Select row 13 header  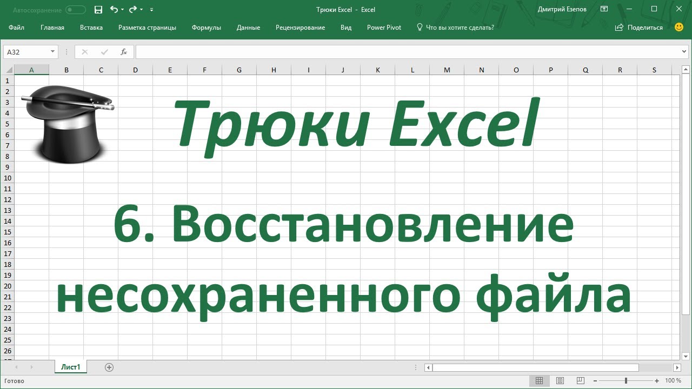coord(7,210)
